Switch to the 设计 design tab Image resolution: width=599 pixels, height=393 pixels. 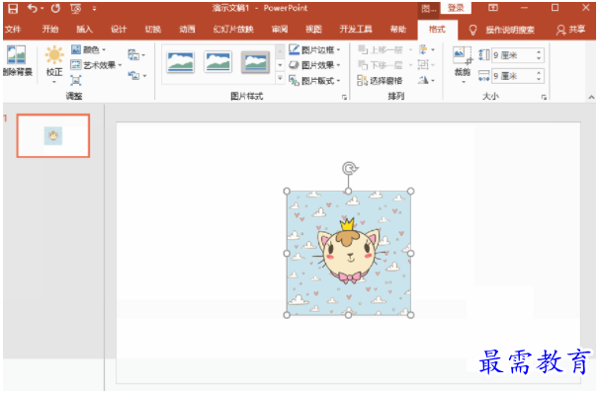coord(119,30)
